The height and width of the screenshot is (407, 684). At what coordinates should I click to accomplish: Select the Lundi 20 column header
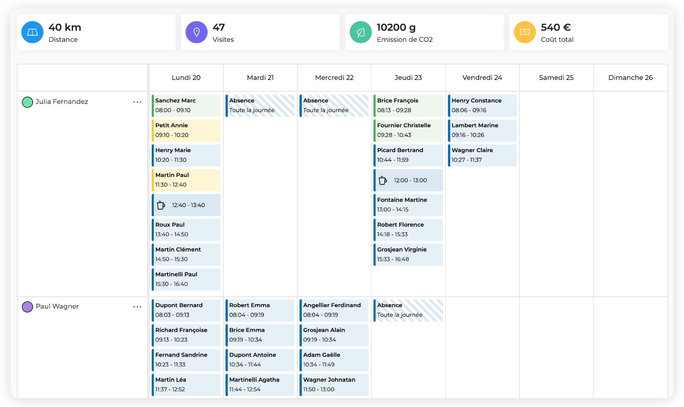click(x=186, y=78)
